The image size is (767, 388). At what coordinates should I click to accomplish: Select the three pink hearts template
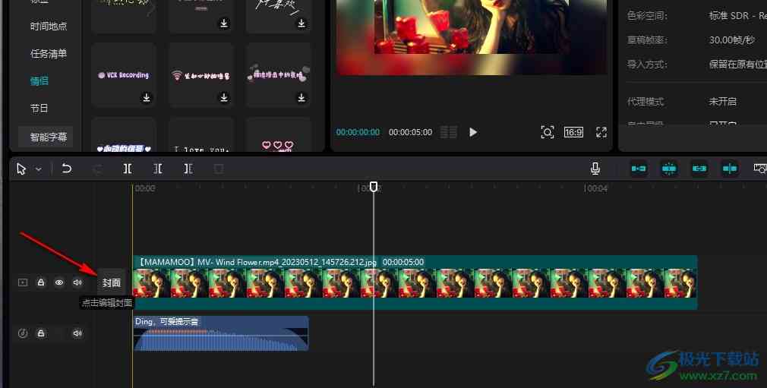(279, 135)
